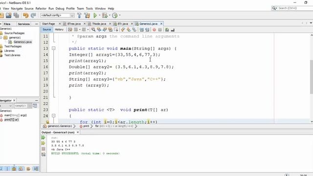Open the Debug menu
This screenshot has width=313, height=176.
60,9
